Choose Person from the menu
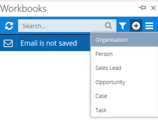This screenshot has width=158, height=120. (125, 54)
